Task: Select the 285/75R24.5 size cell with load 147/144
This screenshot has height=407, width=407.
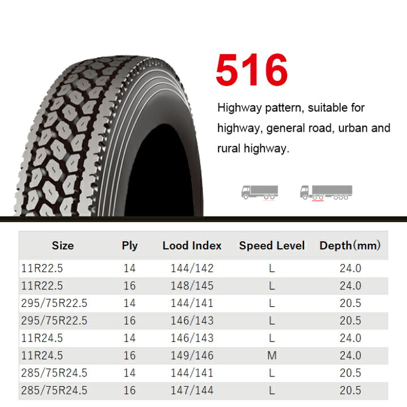Action: tap(54, 390)
